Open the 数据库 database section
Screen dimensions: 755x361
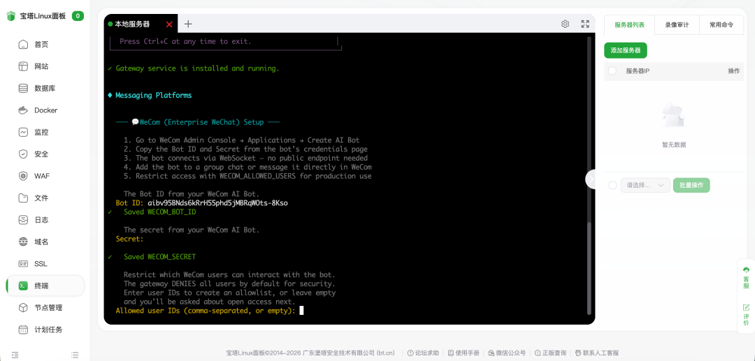(45, 89)
